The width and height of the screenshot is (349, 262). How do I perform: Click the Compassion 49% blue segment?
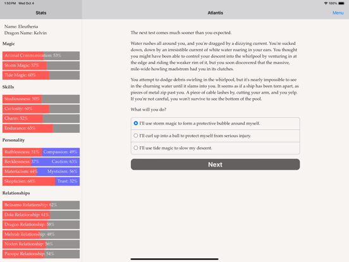(x=61, y=152)
